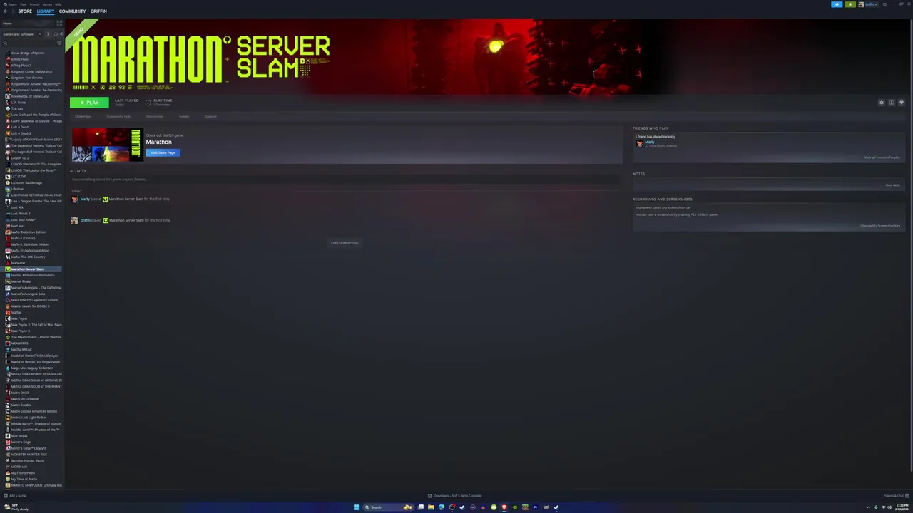
Task: Open the Games and Software filter dropdown
Action: (21, 34)
